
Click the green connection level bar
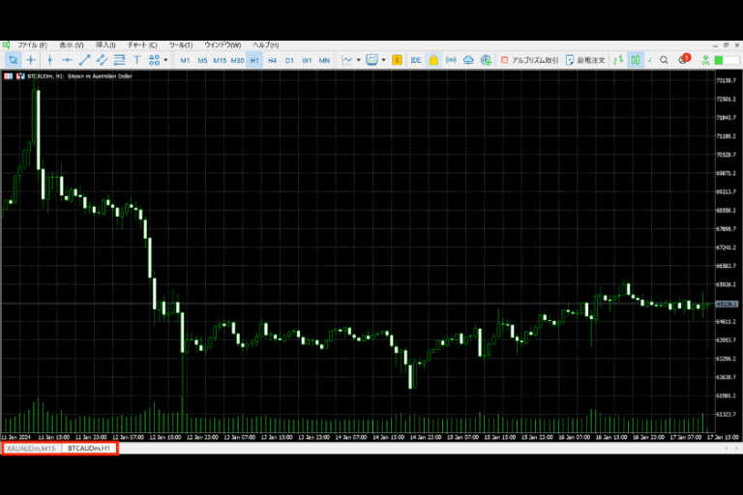click(x=720, y=60)
